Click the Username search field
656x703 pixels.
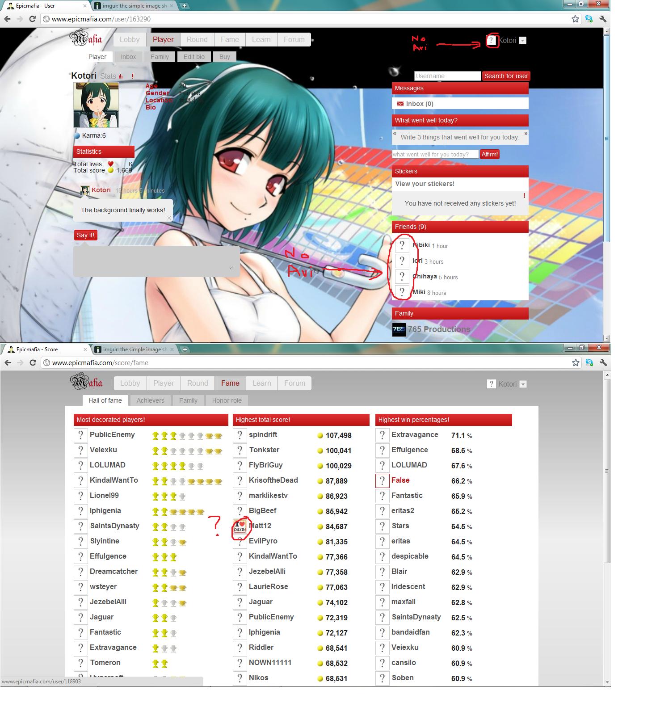coord(447,76)
